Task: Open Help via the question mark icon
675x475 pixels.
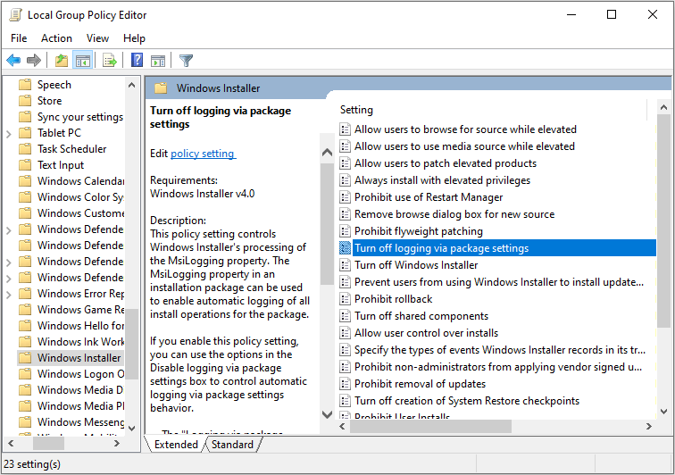Action: (x=137, y=61)
